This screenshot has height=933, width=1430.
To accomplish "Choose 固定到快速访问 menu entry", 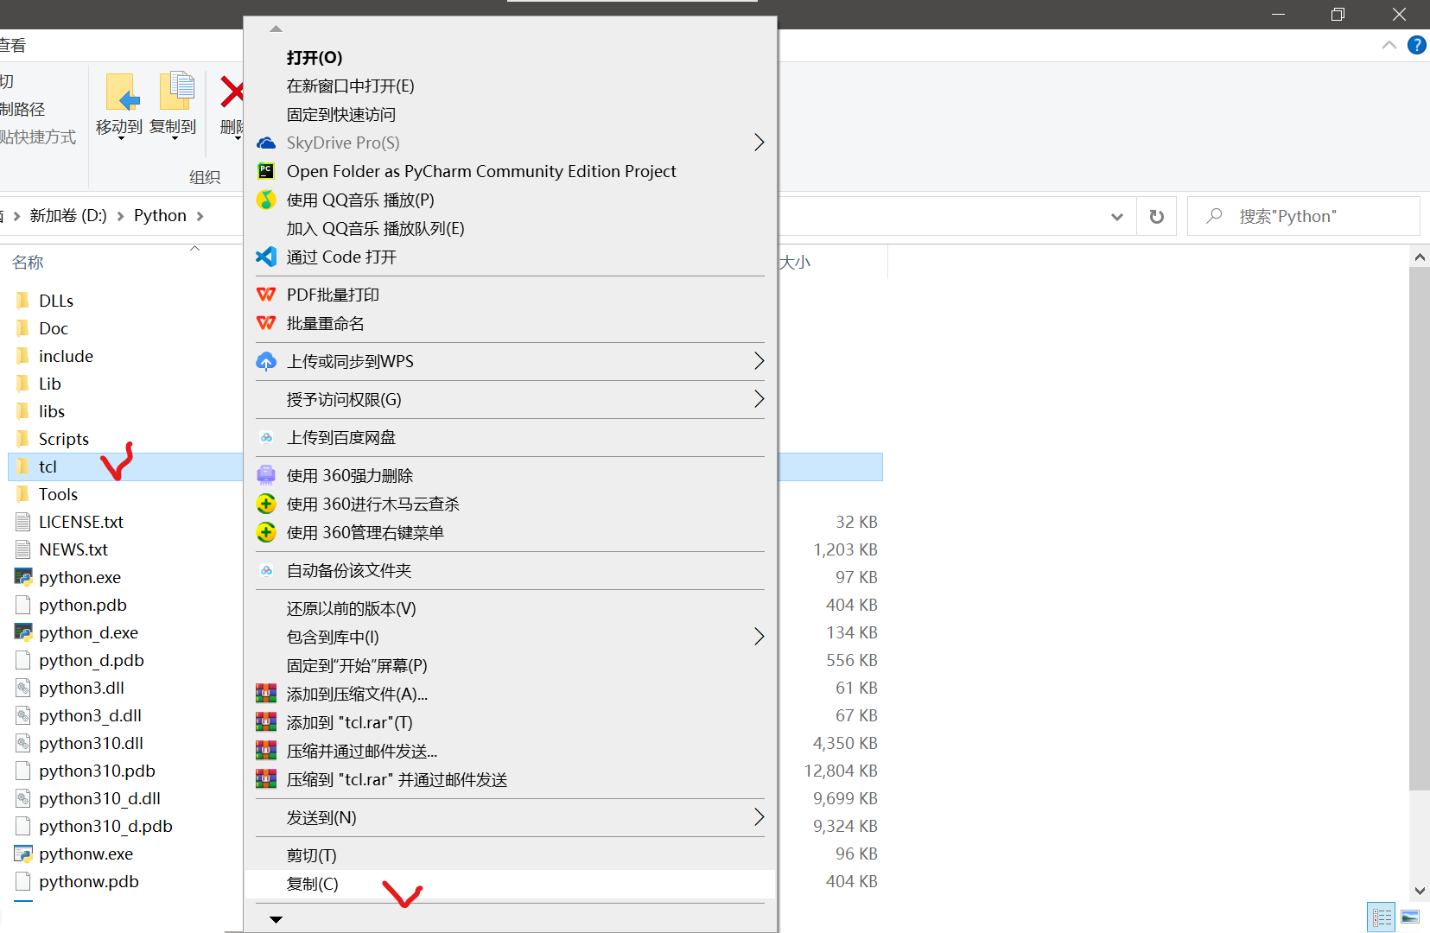I will coord(340,114).
